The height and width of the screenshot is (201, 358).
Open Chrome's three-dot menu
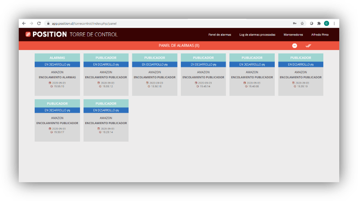click(334, 23)
